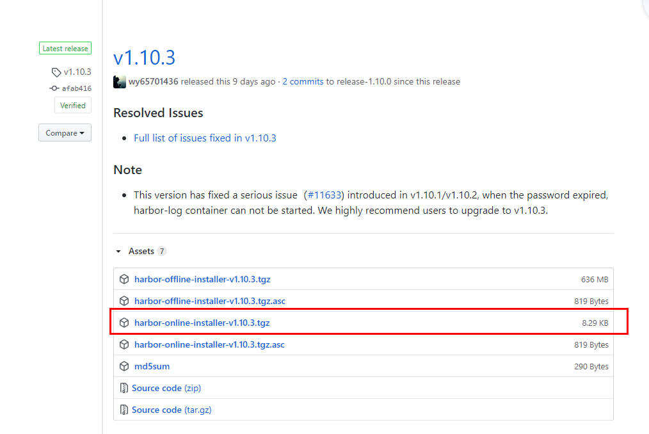The image size is (649, 434).
Task: Open Full list of issues fixed in v1.10.3
Action: 205,138
